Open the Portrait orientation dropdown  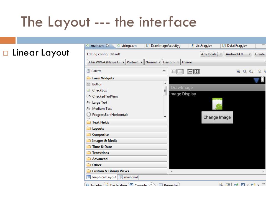(135, 62)
